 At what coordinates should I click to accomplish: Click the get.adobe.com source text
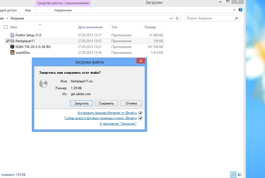[x=81, y=94]
